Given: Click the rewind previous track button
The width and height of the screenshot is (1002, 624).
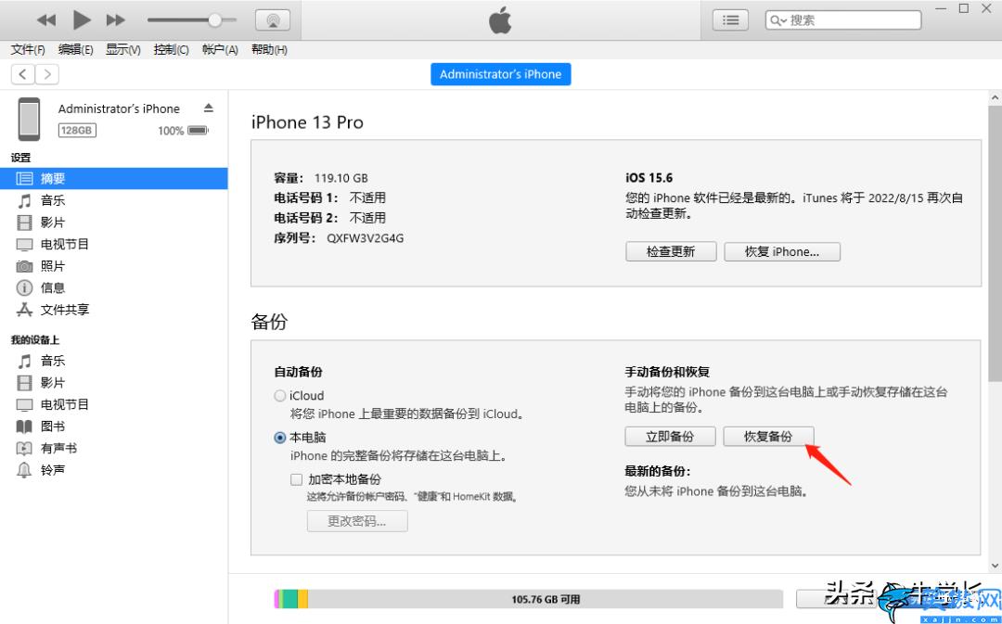Looking at the screenshot, I should click(x=46, y=20).
